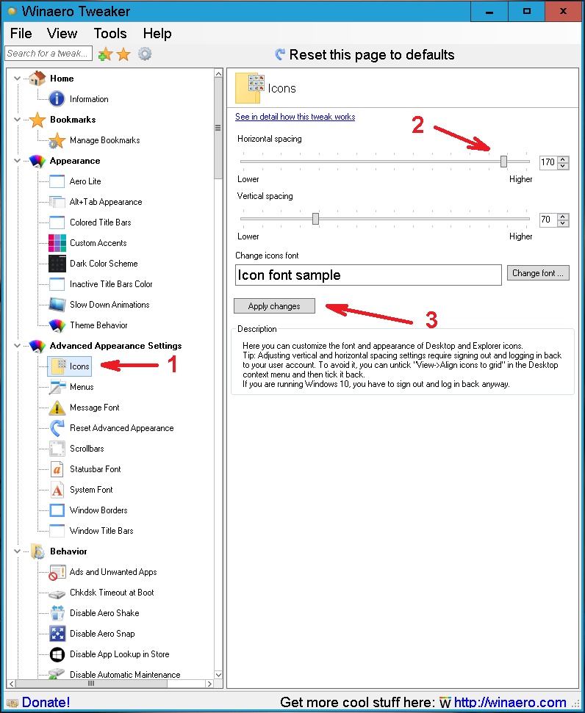This screenshot has width=585, height=713.
Task: Click the Manage Bookmarks star-gear icon
Action: click(57, 140)
